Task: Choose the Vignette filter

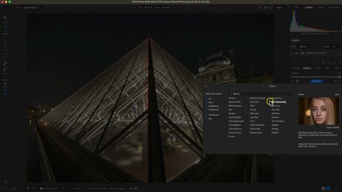Action: (275, 125)
